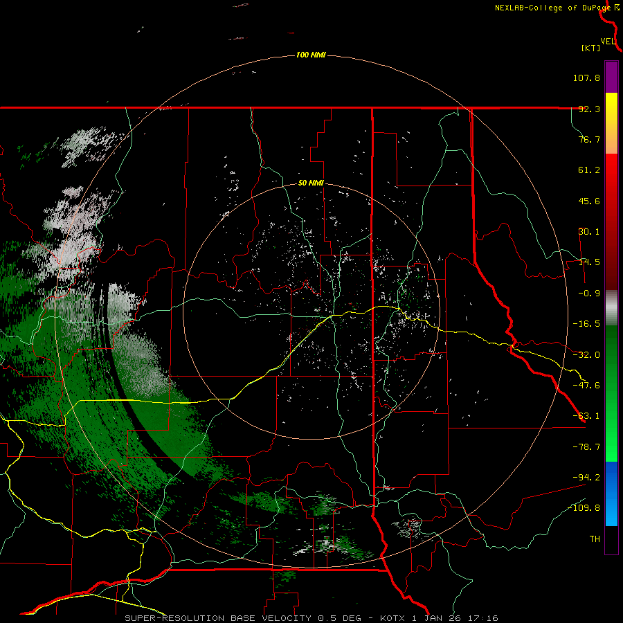Screen dimensions: 623x623
Task: Click the 45.6 velocity scale label
Action: coord(589,201)
